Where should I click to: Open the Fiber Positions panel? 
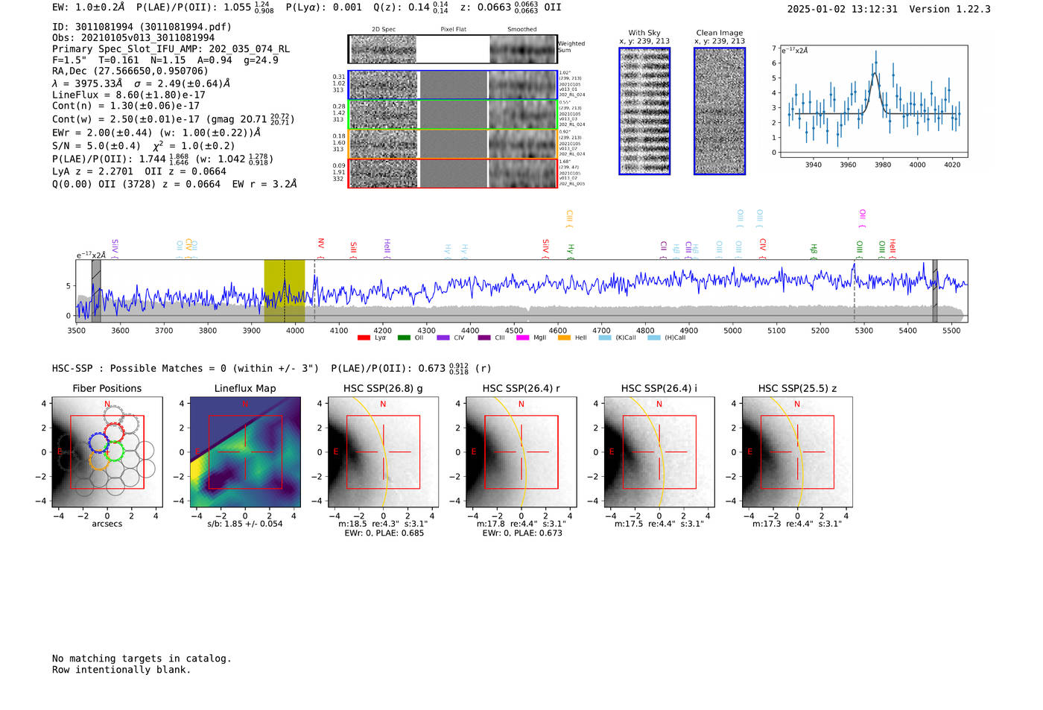pos(107,451)
